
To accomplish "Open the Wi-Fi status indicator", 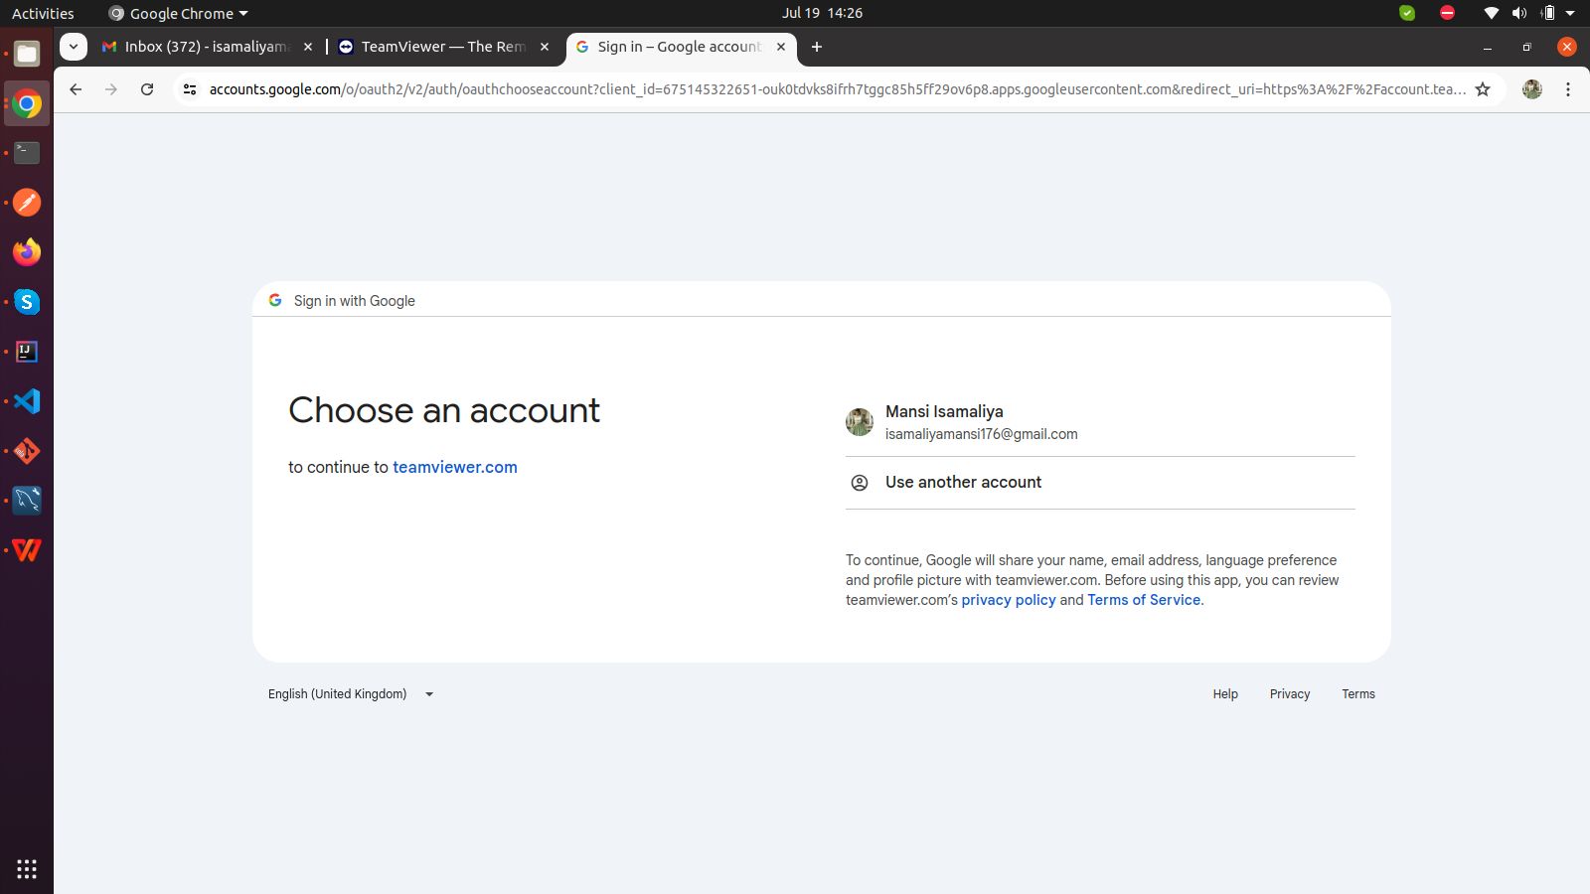I will pos(1491,13).
